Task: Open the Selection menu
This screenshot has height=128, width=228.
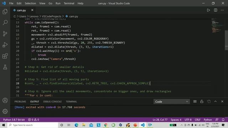Action: tap(30, 3)
